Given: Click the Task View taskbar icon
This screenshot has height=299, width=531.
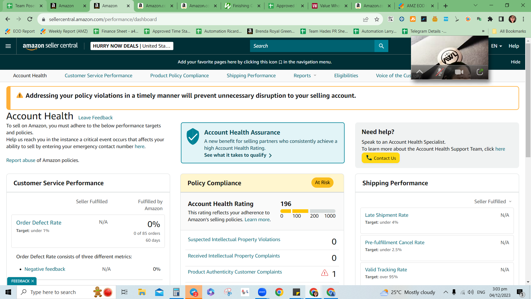Looking at the screenshot, I should tap(124, 292).
